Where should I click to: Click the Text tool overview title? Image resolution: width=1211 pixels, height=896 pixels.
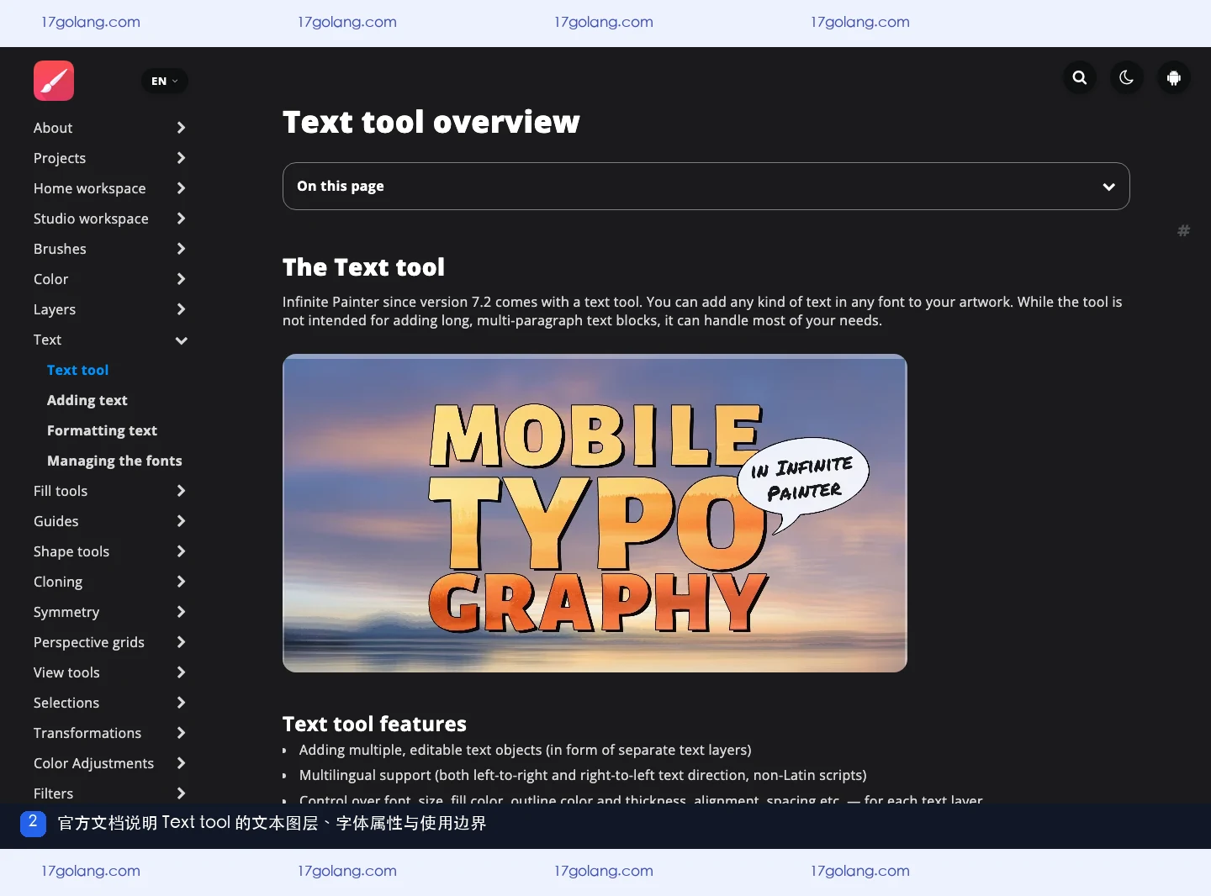pos(431,122)
